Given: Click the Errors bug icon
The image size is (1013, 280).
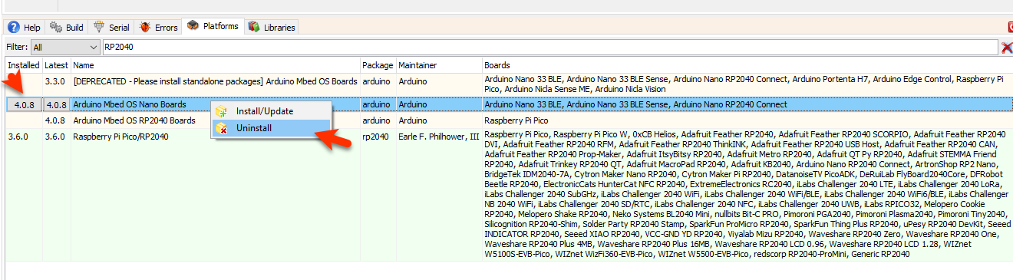Looking at the screenshot, I should 145,28.
